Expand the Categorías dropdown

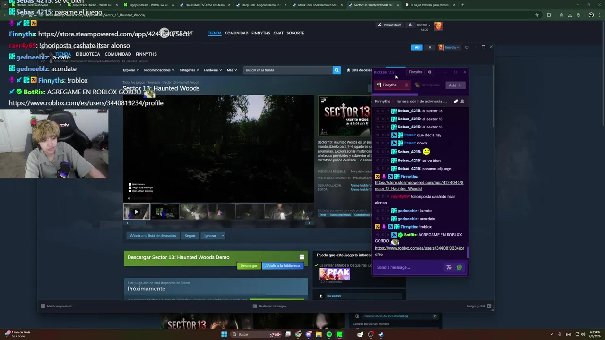[189, 70]
